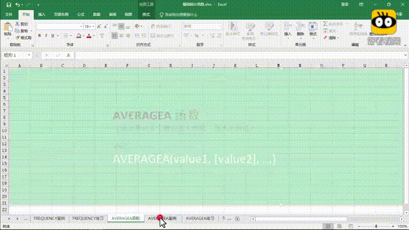Collapse the ribbon with the caret

pyautogui.click(x=405, y=45)
